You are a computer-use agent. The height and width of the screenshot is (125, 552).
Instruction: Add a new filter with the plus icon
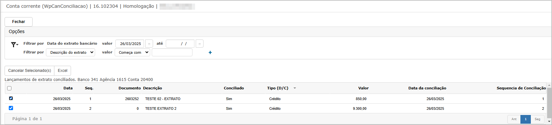click(210, 52)
